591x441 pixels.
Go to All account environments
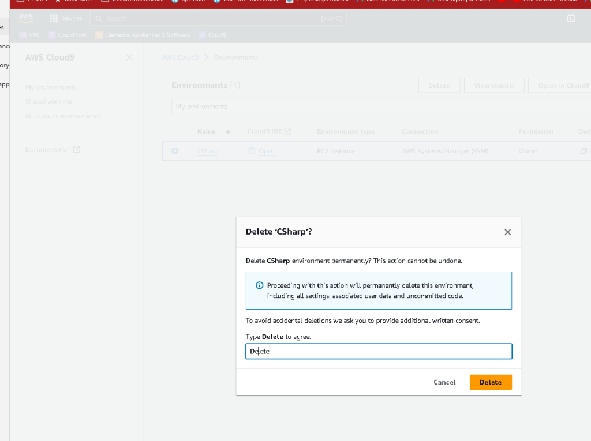click(62, 116)
